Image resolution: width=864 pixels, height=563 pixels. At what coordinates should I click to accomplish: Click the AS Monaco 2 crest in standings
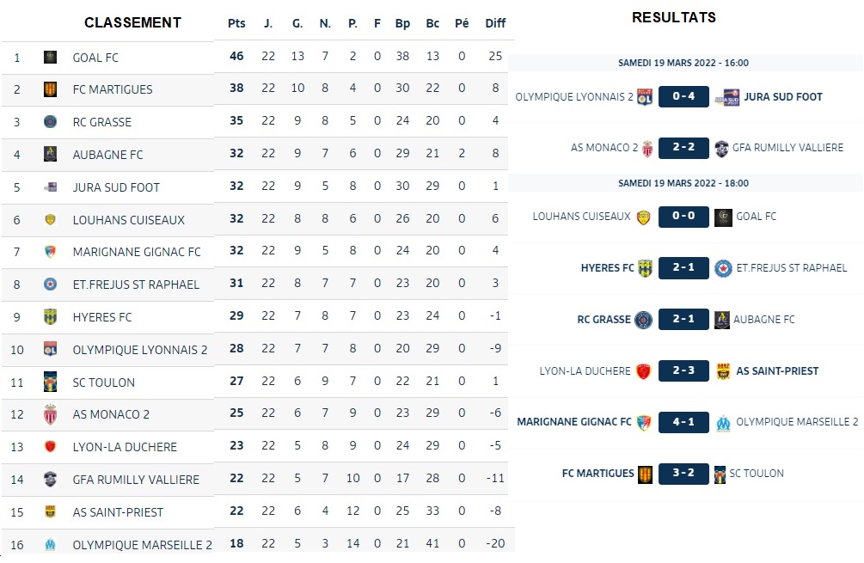[x=50, y=414]
